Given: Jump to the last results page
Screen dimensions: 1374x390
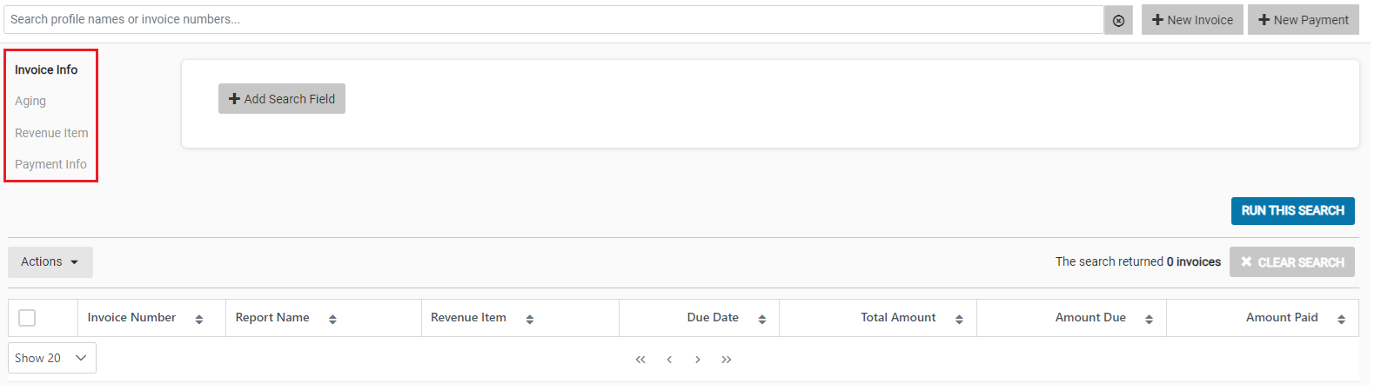Looking at the screenshot, I should (x=727, y=360).
